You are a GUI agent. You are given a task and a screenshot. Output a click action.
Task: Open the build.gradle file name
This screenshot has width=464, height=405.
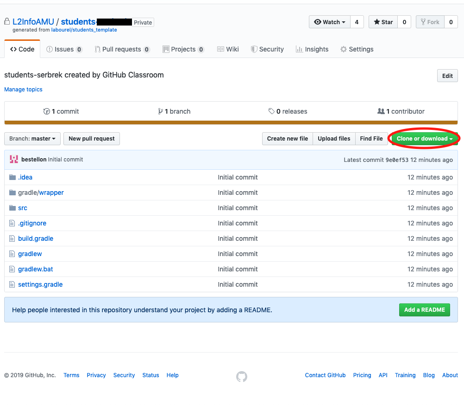pos(36,238)
